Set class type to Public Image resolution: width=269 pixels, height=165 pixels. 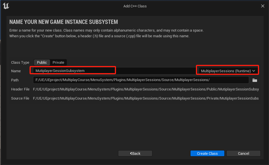coord(42,62)
